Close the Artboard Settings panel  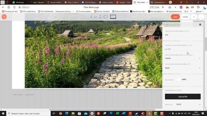[200, 24]
